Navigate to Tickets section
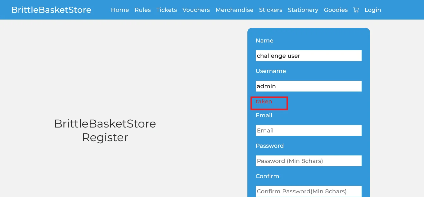The image size is (424, 197). [167, 10]
